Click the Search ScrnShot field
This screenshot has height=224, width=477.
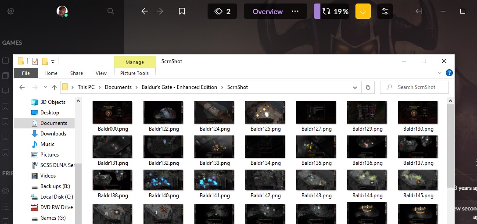click(x=414, y=87)
